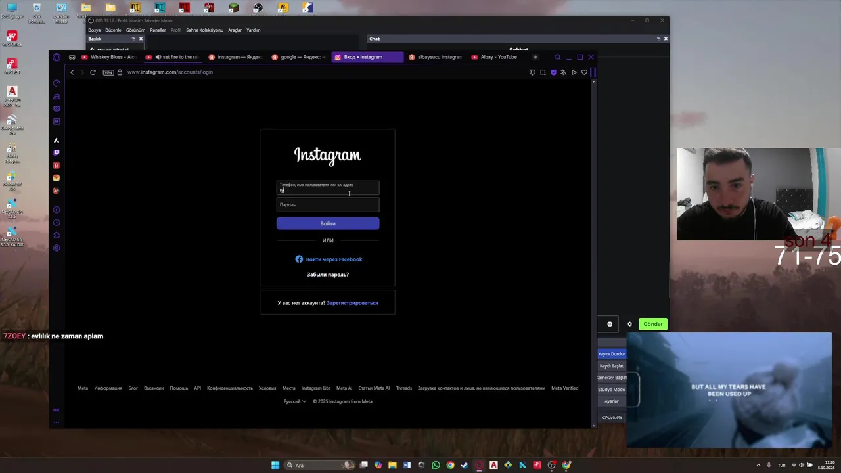Click 'Meta Verified' footer link
Screen dimensions: 841x473
click(565, 388)
